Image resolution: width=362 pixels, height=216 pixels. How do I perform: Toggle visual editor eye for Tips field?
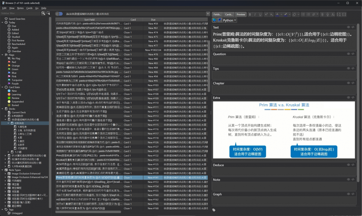(348, 68)
